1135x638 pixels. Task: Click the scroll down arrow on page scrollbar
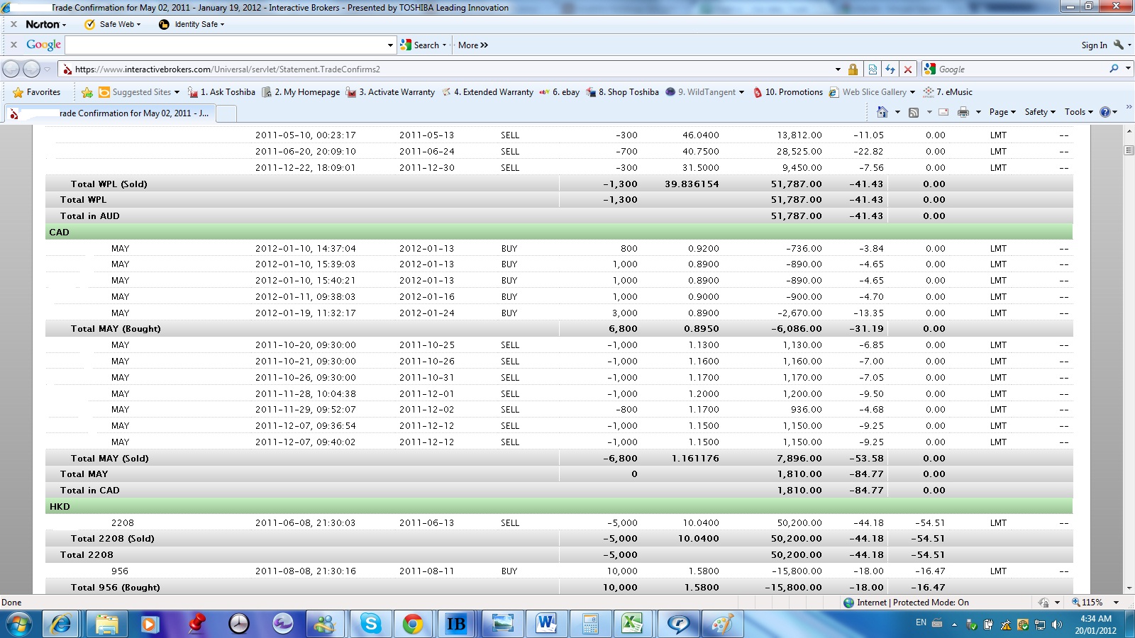tap(1129, 588)
